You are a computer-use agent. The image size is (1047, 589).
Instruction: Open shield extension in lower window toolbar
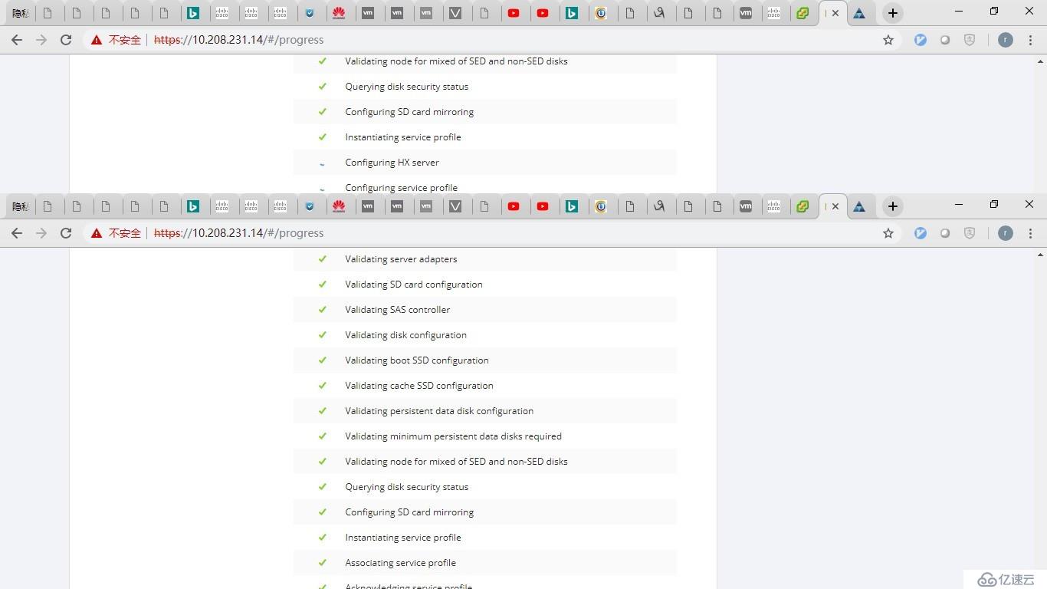[970, 233]
